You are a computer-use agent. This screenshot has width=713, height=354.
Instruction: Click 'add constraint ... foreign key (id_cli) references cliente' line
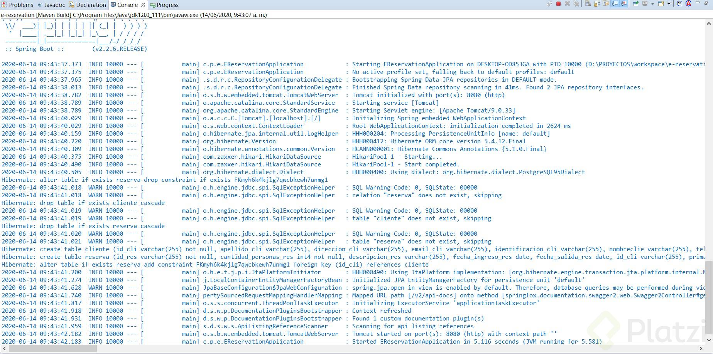coord(215,265)
